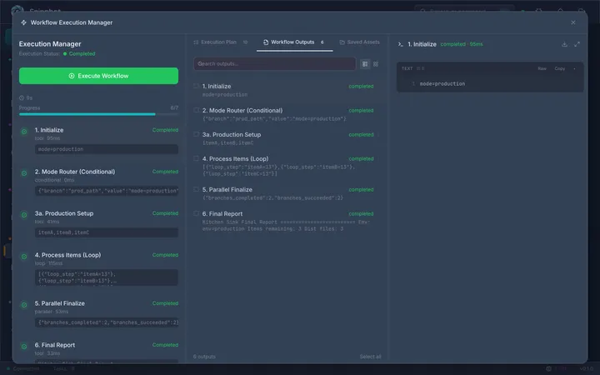
Task: Download the 1. Initialize output
Action: click(x=564, y=44)
